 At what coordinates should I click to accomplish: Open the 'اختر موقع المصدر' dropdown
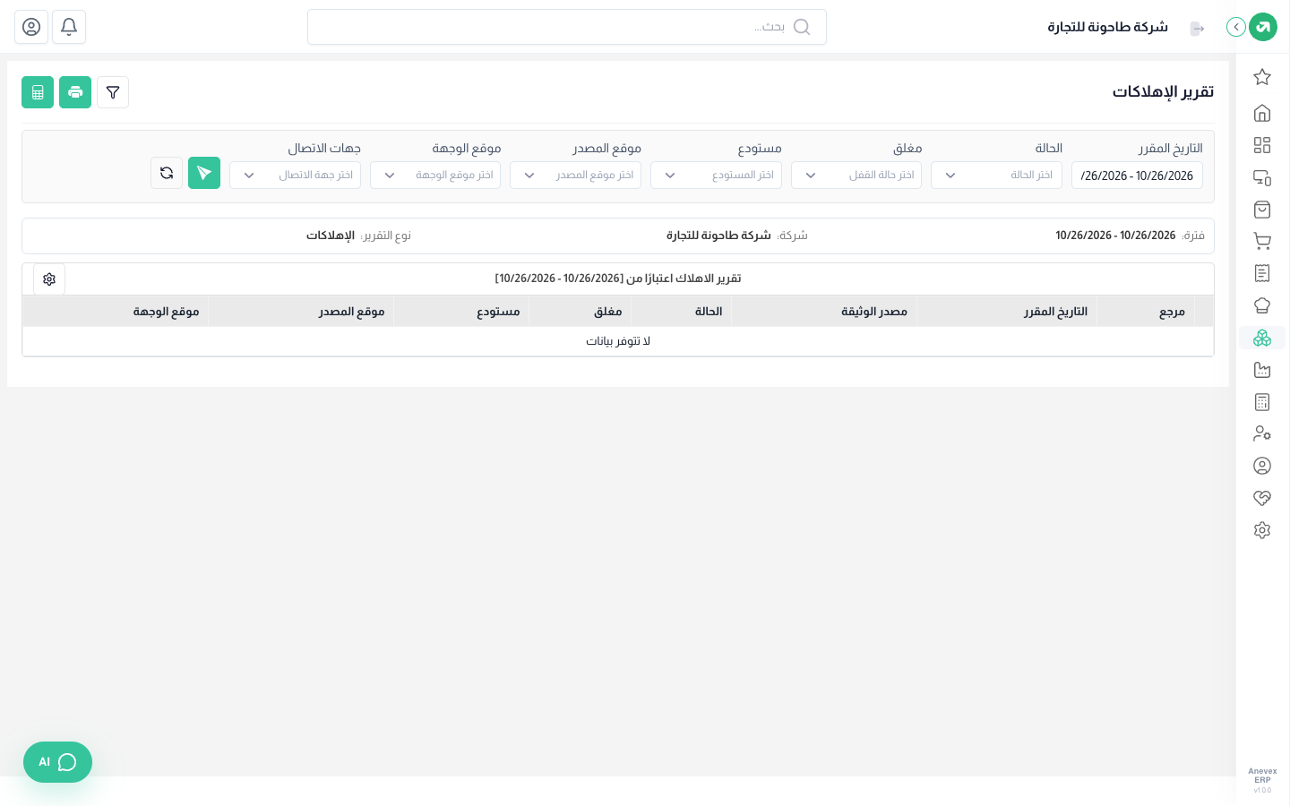point(575,176)
